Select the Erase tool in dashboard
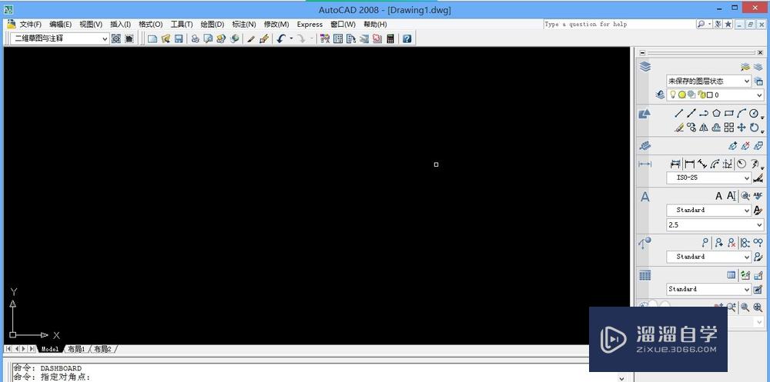This screenshot has width=770, height=382. tap(678, 128)
